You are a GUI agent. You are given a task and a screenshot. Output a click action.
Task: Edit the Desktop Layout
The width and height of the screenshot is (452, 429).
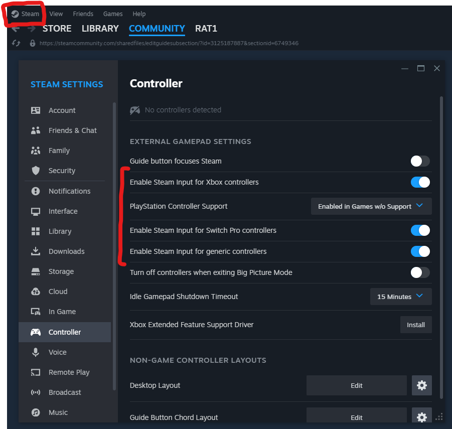coord(357,385)
